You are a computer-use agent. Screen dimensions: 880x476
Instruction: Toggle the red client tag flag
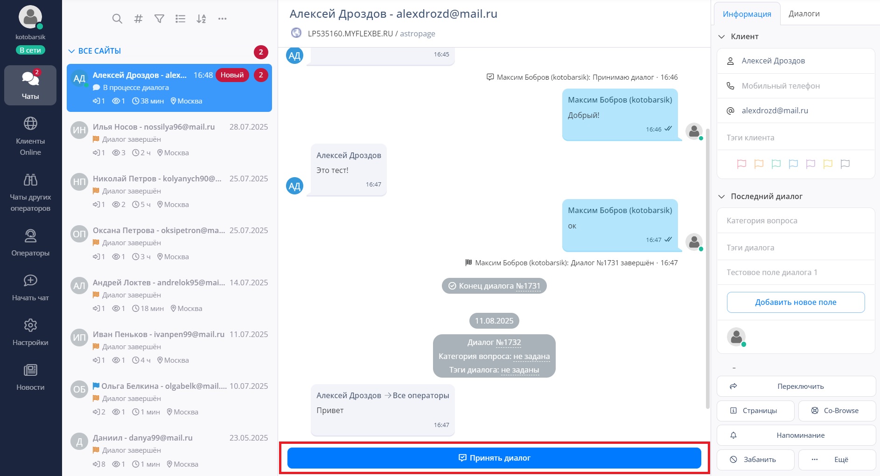tap(741, 164)
